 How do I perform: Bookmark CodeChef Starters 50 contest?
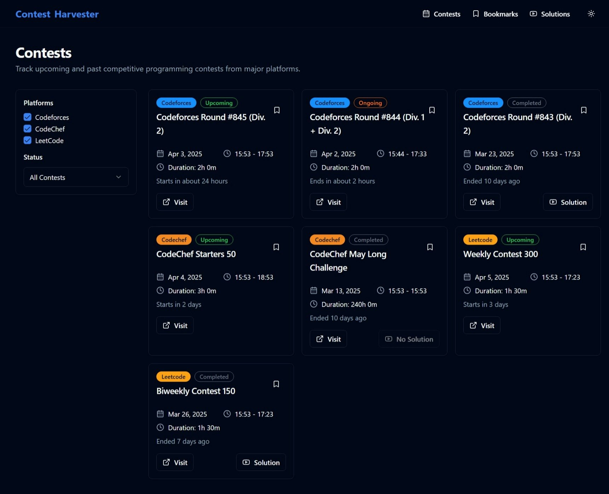(x=276, y=247)
